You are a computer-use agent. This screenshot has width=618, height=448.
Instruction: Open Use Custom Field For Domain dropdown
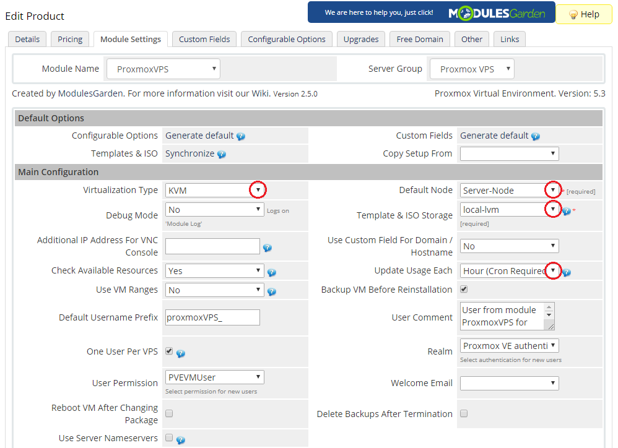click(509, 246)
